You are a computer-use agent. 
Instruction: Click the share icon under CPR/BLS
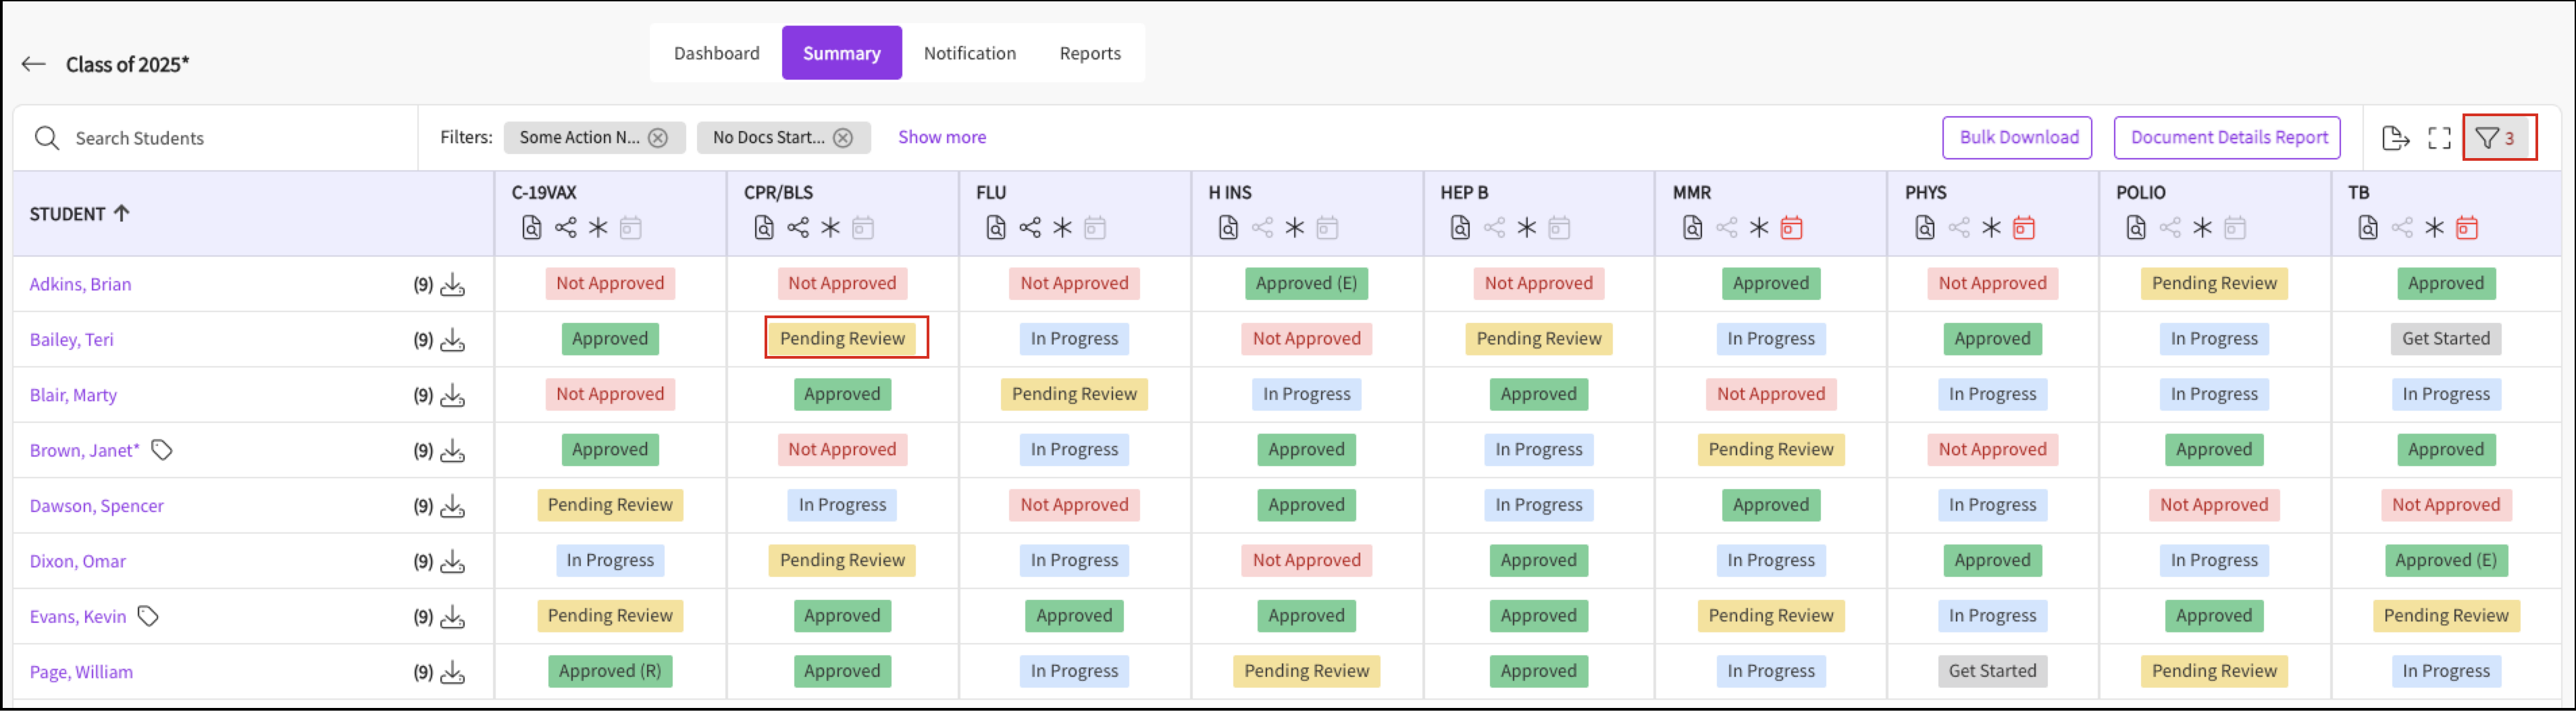click(797, 228)
